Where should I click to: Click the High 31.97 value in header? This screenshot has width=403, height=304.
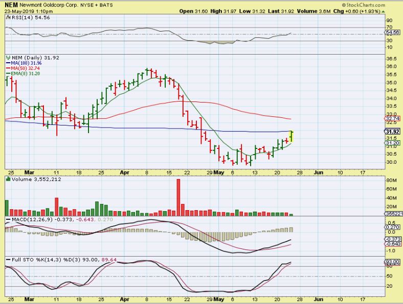tap(223, 11)
